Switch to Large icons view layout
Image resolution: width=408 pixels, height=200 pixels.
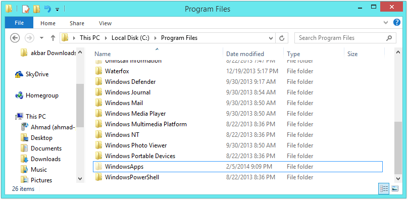(395, 188)
